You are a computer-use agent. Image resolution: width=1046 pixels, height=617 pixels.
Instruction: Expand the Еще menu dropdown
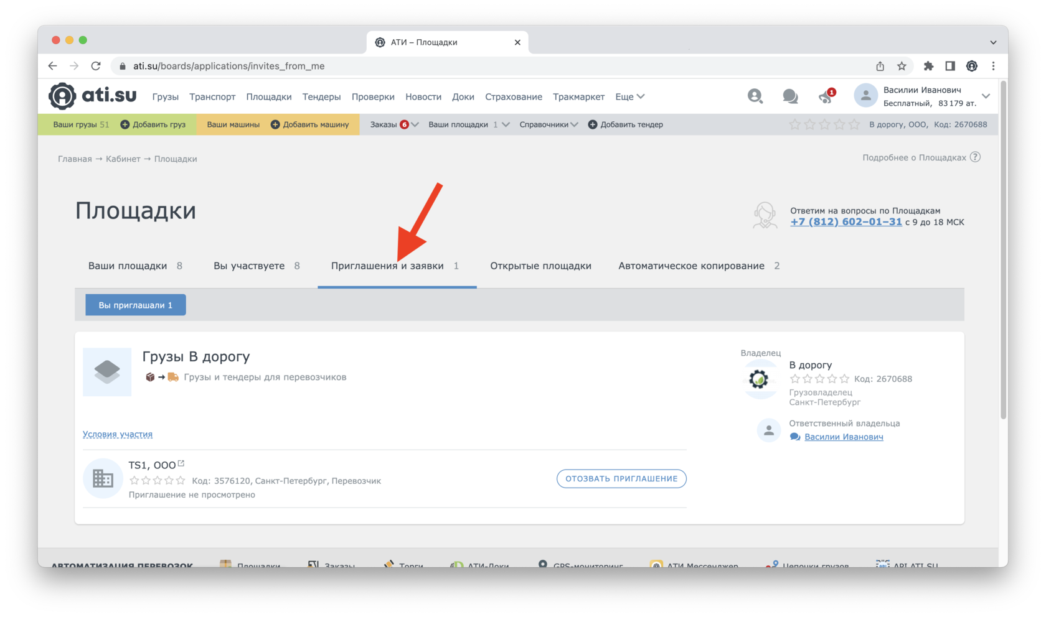click(x=629, y=96)
